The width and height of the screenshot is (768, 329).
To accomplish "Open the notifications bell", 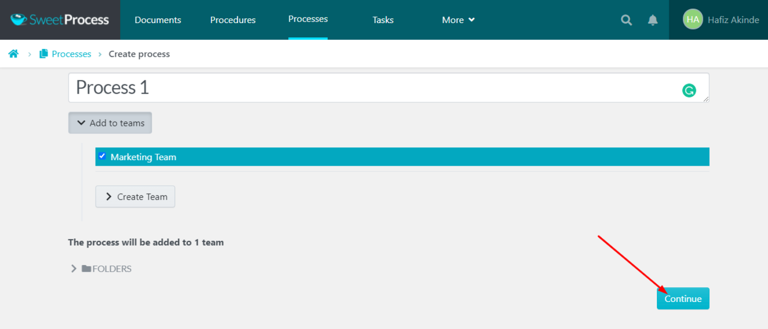I will pyautogui.click(x=653, y=20).
